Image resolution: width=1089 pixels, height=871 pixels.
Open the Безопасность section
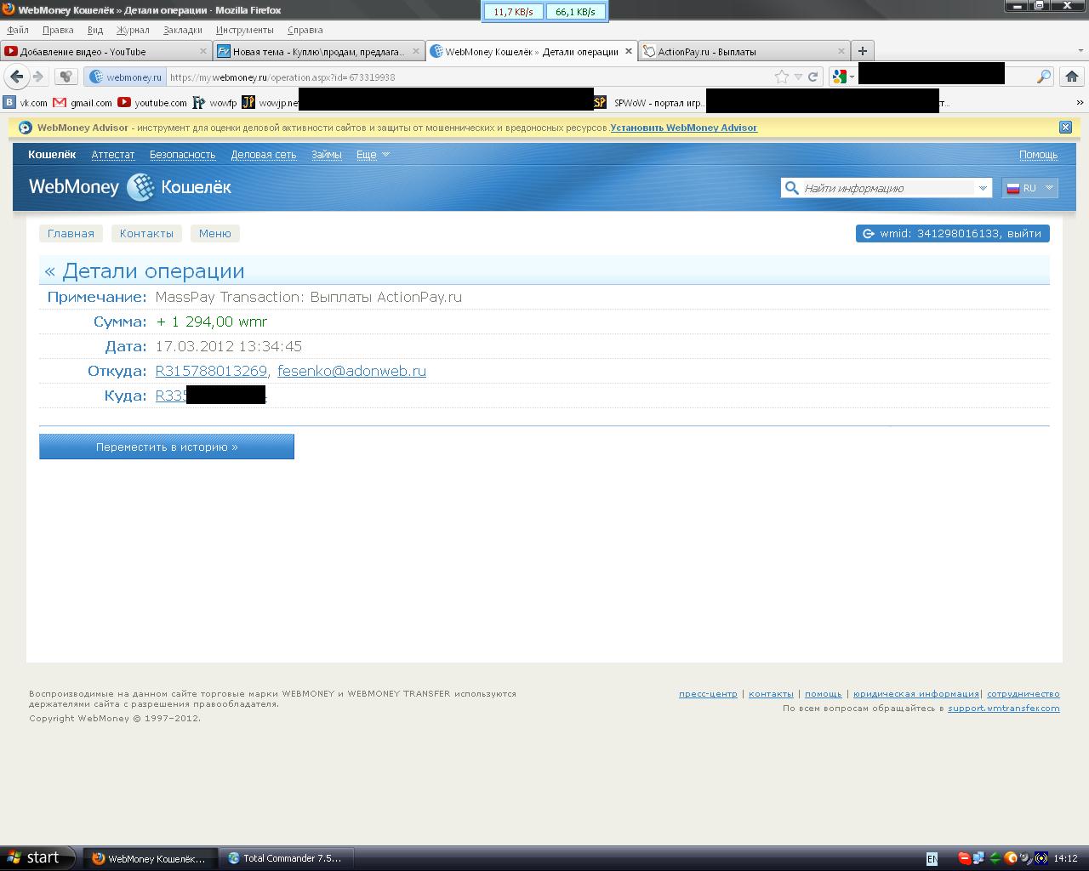tap(183, 154)
